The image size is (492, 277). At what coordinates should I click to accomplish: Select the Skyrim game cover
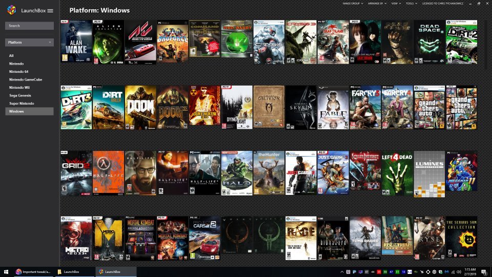[x=301, y=107]
